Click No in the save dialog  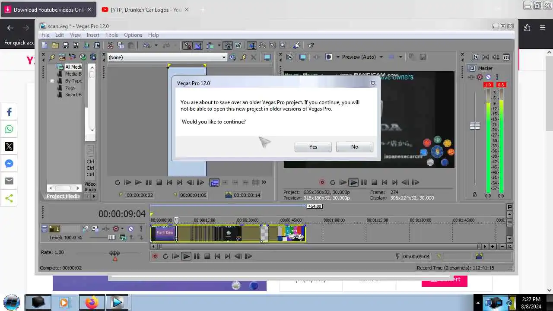coord(355,147)
